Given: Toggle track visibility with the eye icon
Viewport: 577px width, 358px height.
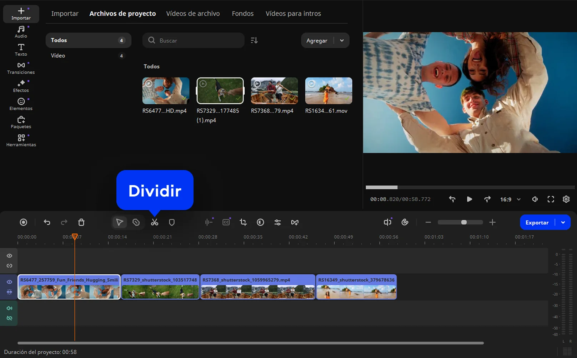Looking at the screenshot, I should coord(9,256).
